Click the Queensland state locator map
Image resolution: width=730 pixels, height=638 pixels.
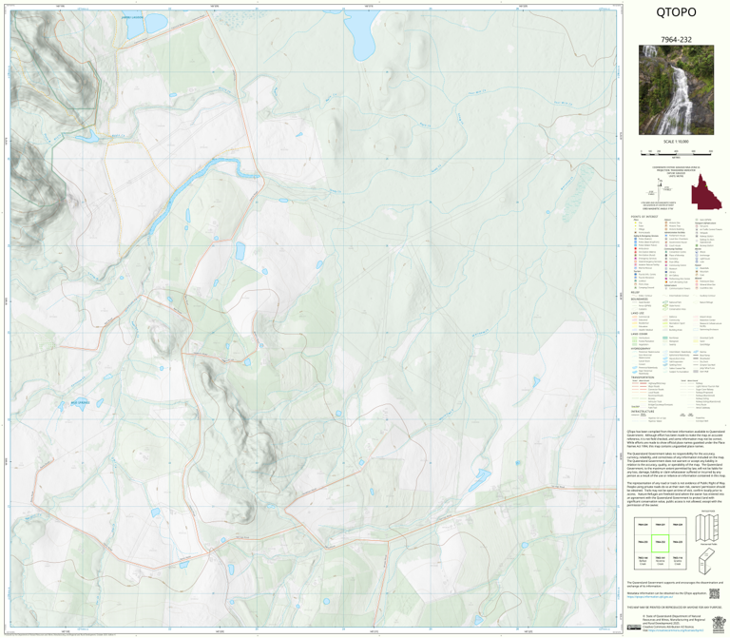[x=706, y=192]
